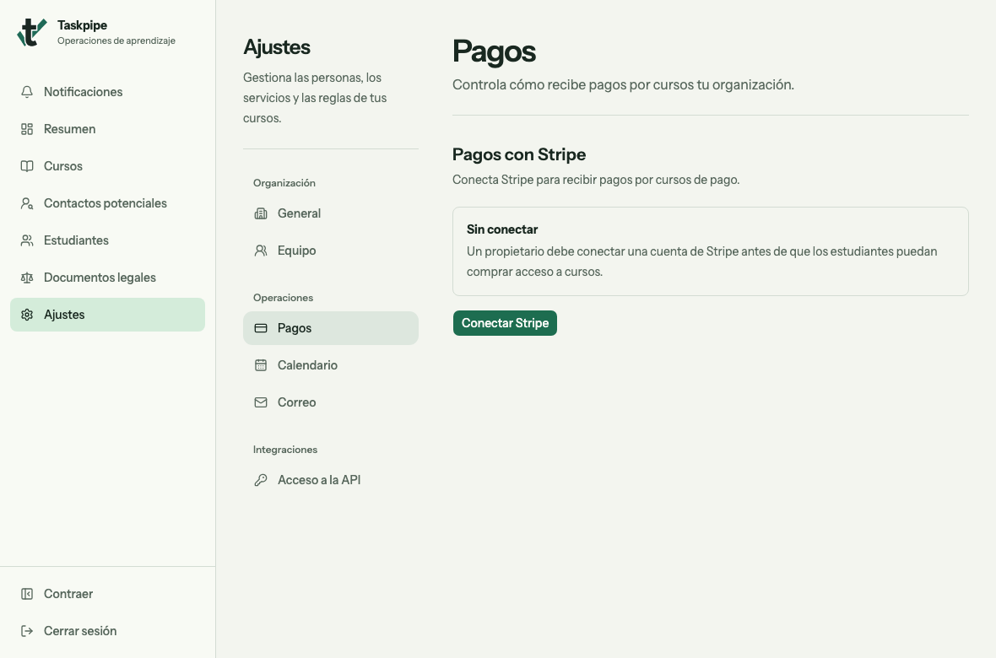Image resolution: width=996 pixels, height=658 pixels.
Task: Open the Cursos section
Action: click(107, 166)
